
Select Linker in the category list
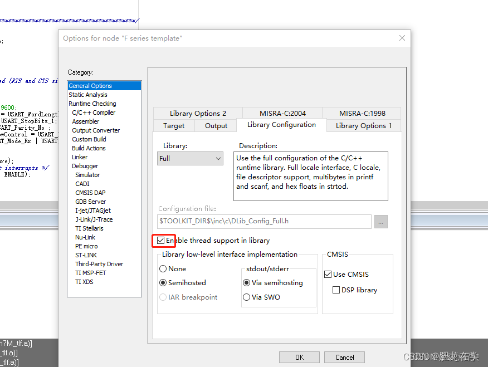point(80,157)
